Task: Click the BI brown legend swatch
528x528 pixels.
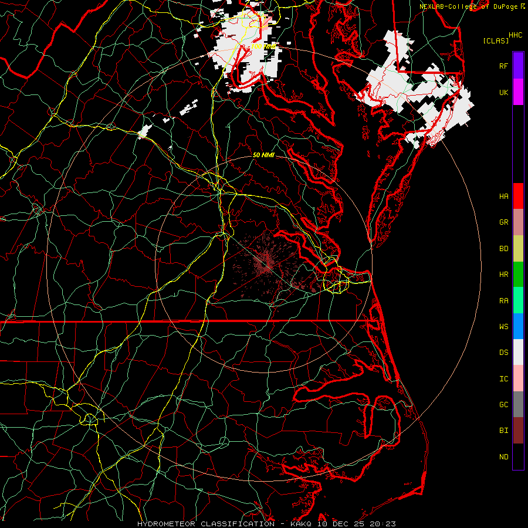Action: (518, 431)
